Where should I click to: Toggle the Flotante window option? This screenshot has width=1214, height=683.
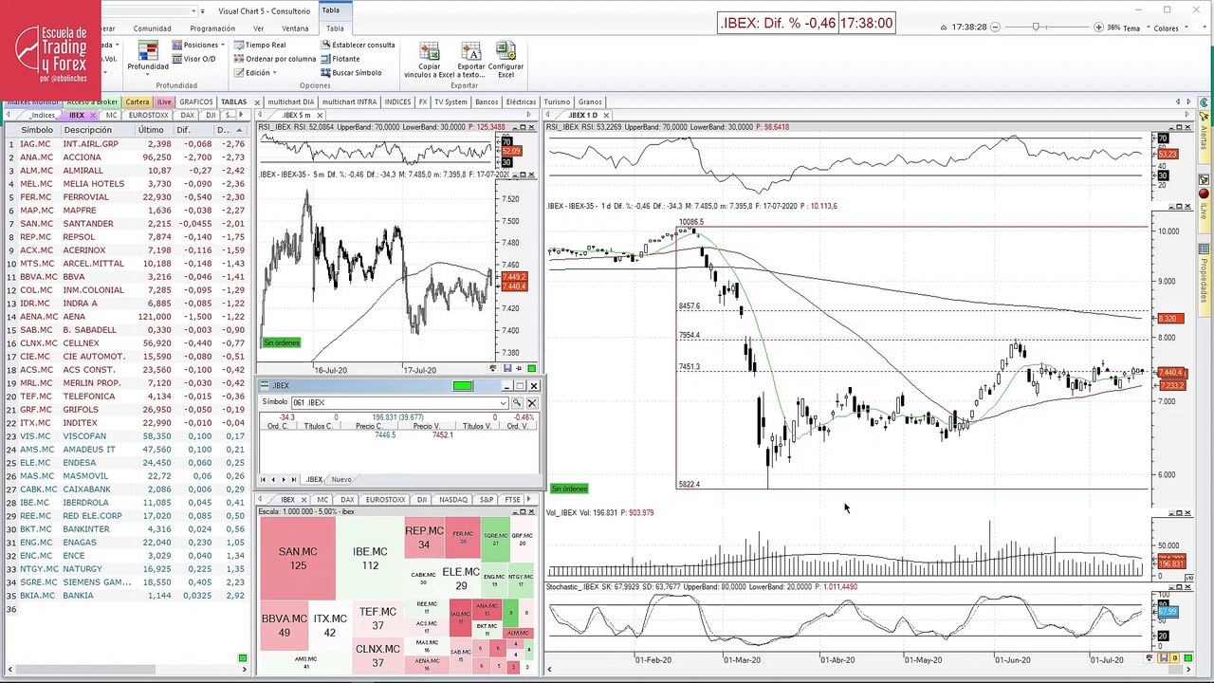[340, 59]
